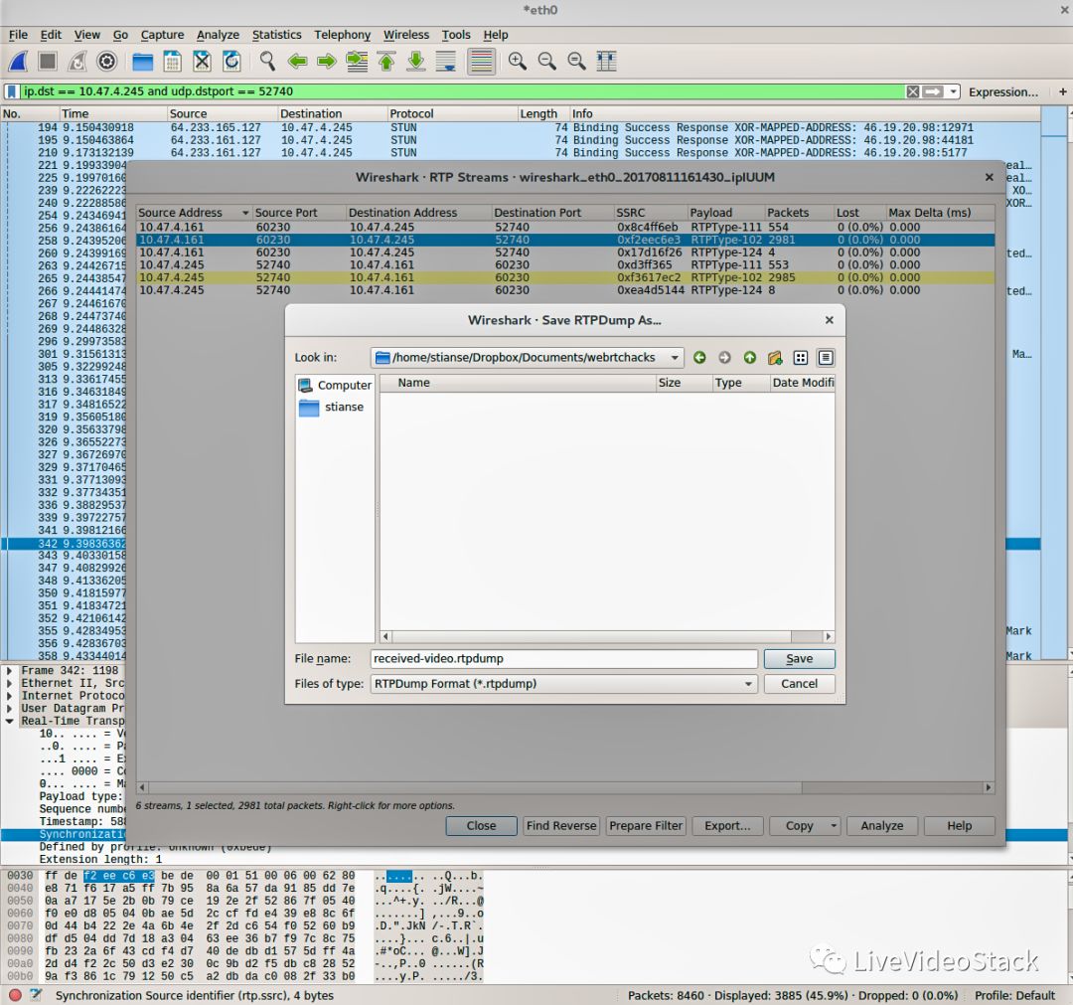1073x1005 pixels.
Task: Expand the Frame 342 tree item
Action: pos(10,671)
